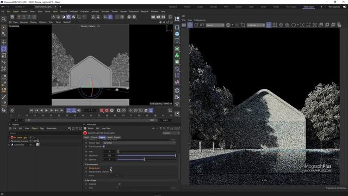Add a Camera object from the palette
Viewport: 348px width, 196px height.
coord(177,97)
